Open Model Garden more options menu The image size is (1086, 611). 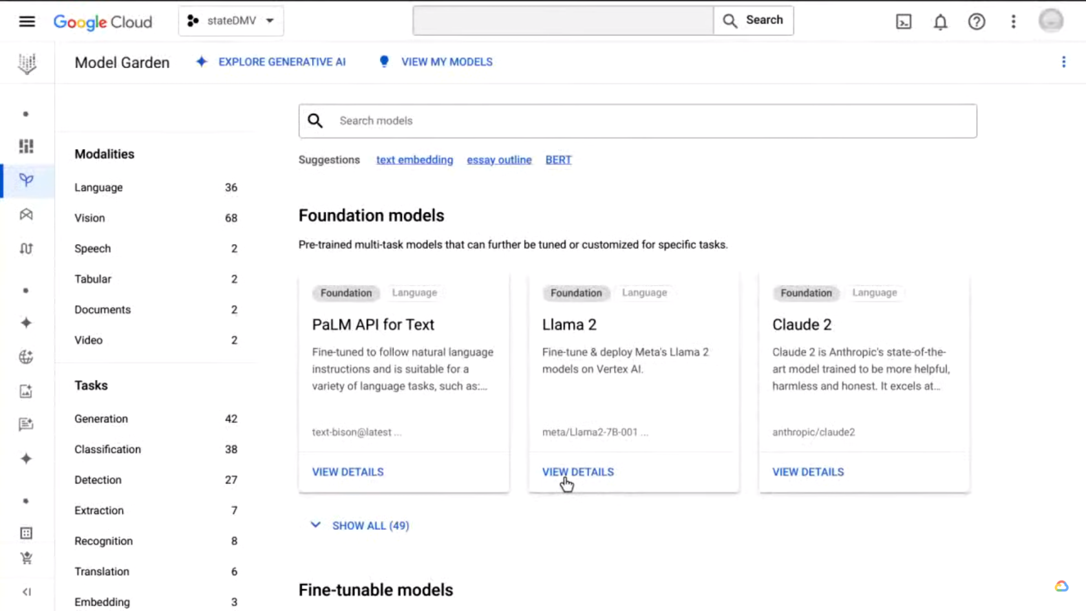(1063, 62)
